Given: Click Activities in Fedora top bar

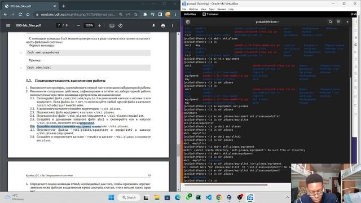Looking at the screenshot, I should click(x=190, y=14).
